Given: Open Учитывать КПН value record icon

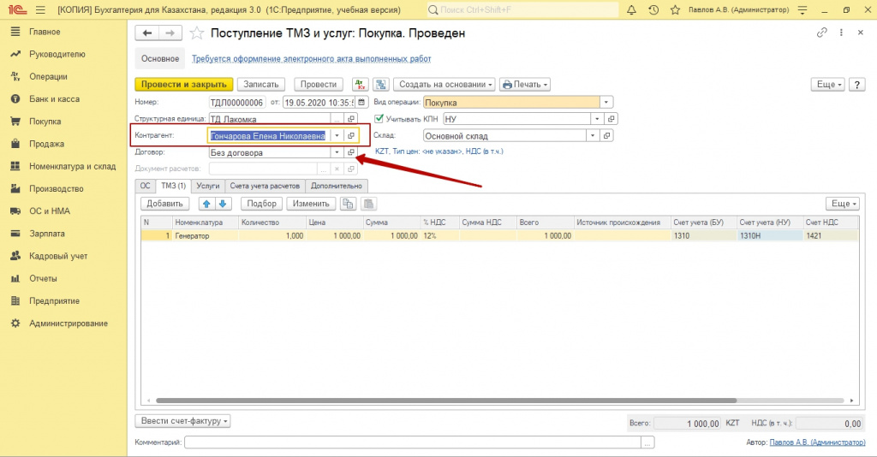Looking at the screenshot, I should (x=612, y=119).
